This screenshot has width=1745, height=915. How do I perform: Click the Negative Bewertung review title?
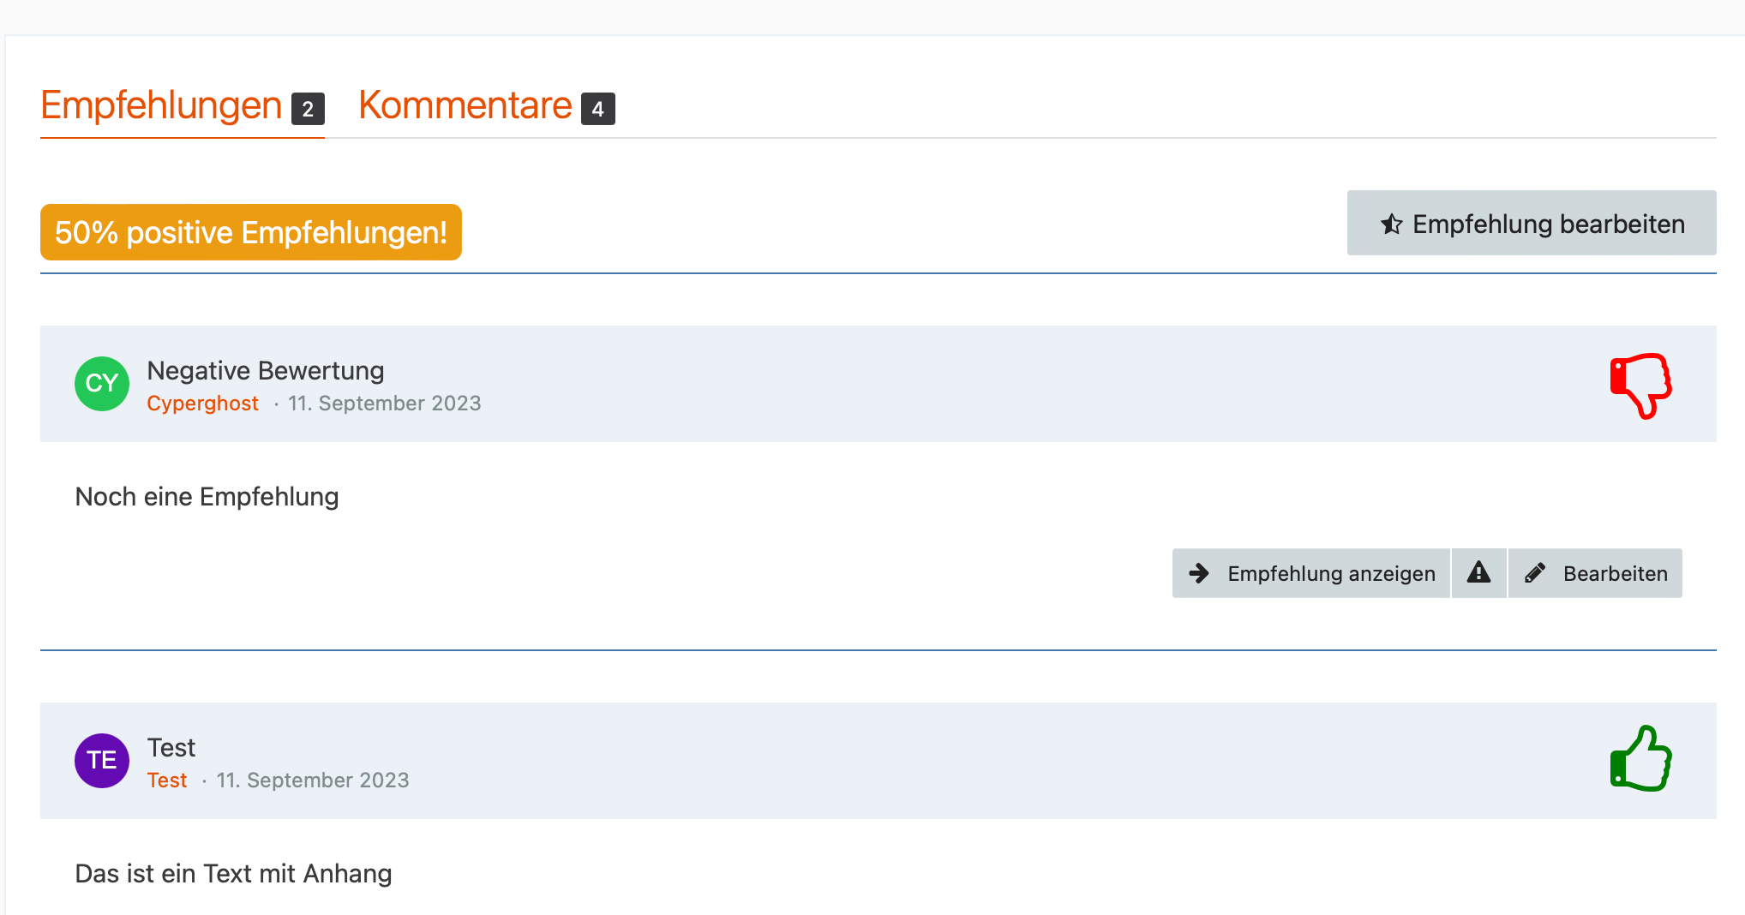[266, 370]
